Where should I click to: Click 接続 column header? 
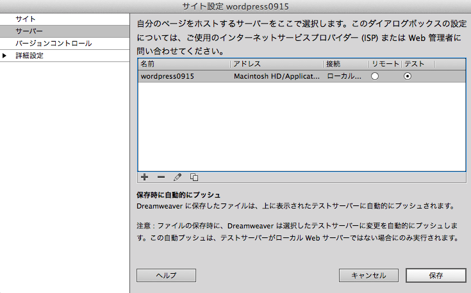click(x=346, y=64)
